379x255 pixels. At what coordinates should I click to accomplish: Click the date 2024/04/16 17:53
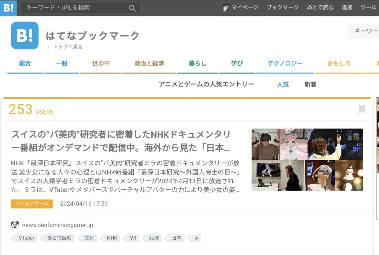pos(84,204)
